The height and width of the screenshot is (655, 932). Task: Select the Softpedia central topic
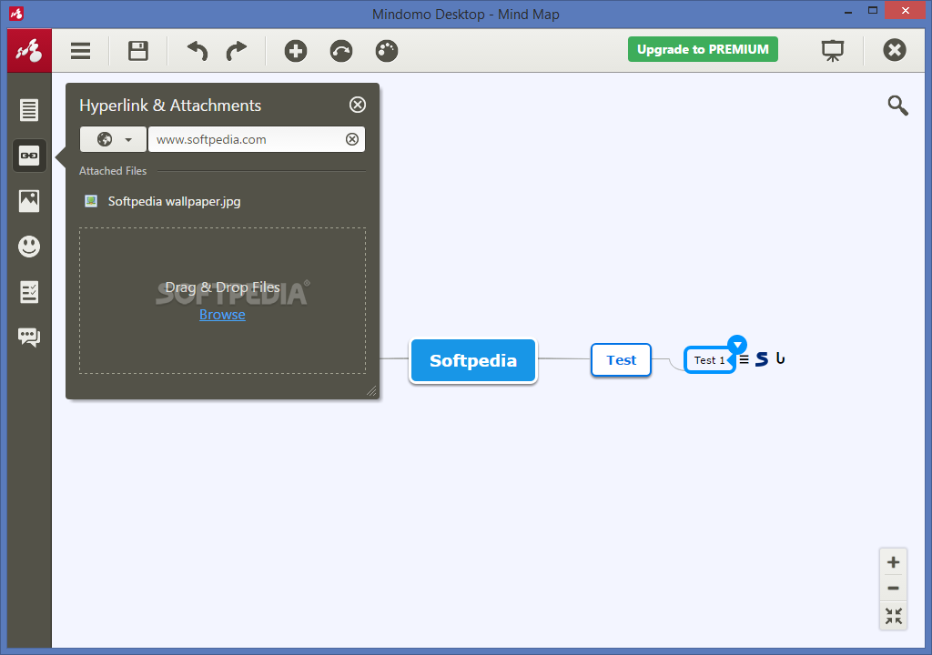coord(473,361)
